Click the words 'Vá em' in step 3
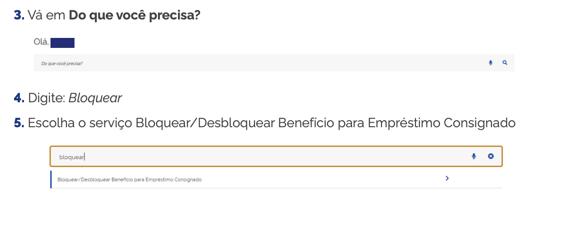Image resolution: width=566 pixels, height=227 pixels. pos(46,15)
